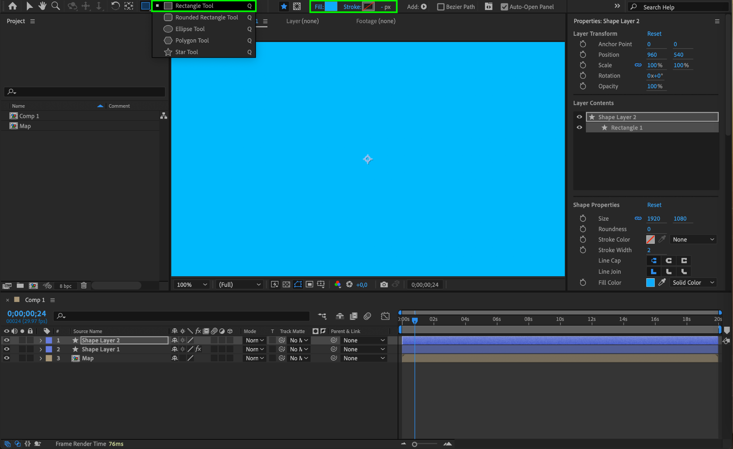
Task: Choose Star Tool from menu
Action: coord(186,52)
